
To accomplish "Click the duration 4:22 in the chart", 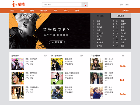I will [115, 30].
